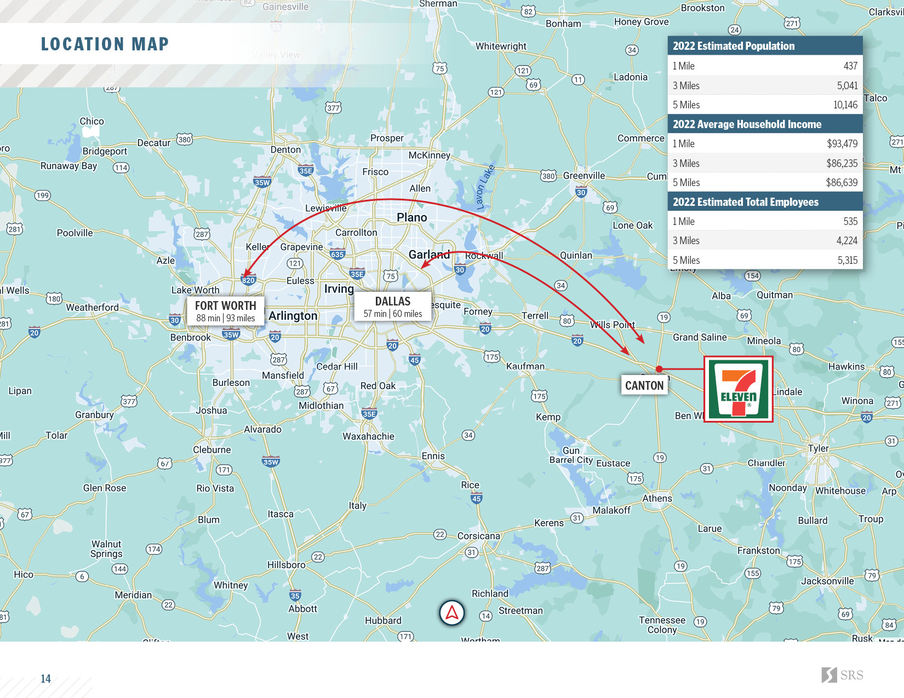The image size is (904, 698).
Task: Click the CANTON label box
Action: tap(644, 385)
